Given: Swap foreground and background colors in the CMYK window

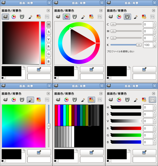Looking at the screenshot, I should click(129, 68).
